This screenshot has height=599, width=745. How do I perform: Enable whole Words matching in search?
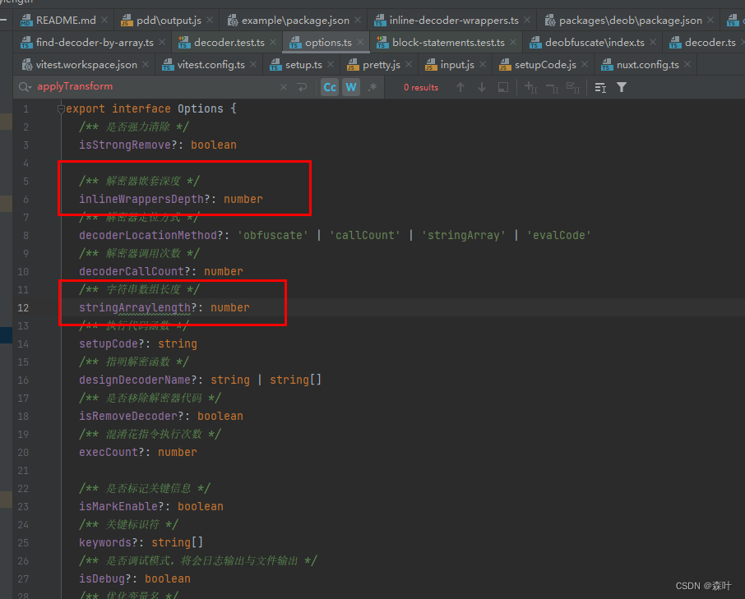(349, 86)
